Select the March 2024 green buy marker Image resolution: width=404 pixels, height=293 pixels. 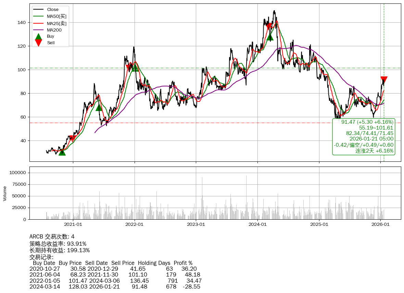(270, 37)
